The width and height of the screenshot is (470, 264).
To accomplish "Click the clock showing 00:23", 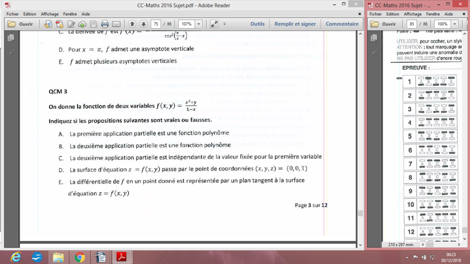I will (451, 255).
